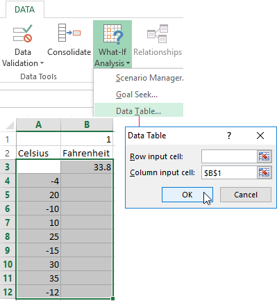Viewport: 277px width, 301px height.
Task: Click the Consolidate tool icon
Action: pos(69,33)
